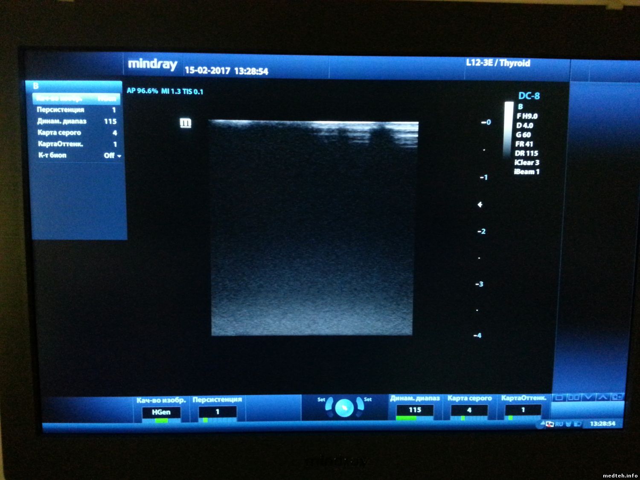The height and width of the screenshot is (480, 640).
Task: Switch the RU input language indicator
Action: click(x=559, y=424)
